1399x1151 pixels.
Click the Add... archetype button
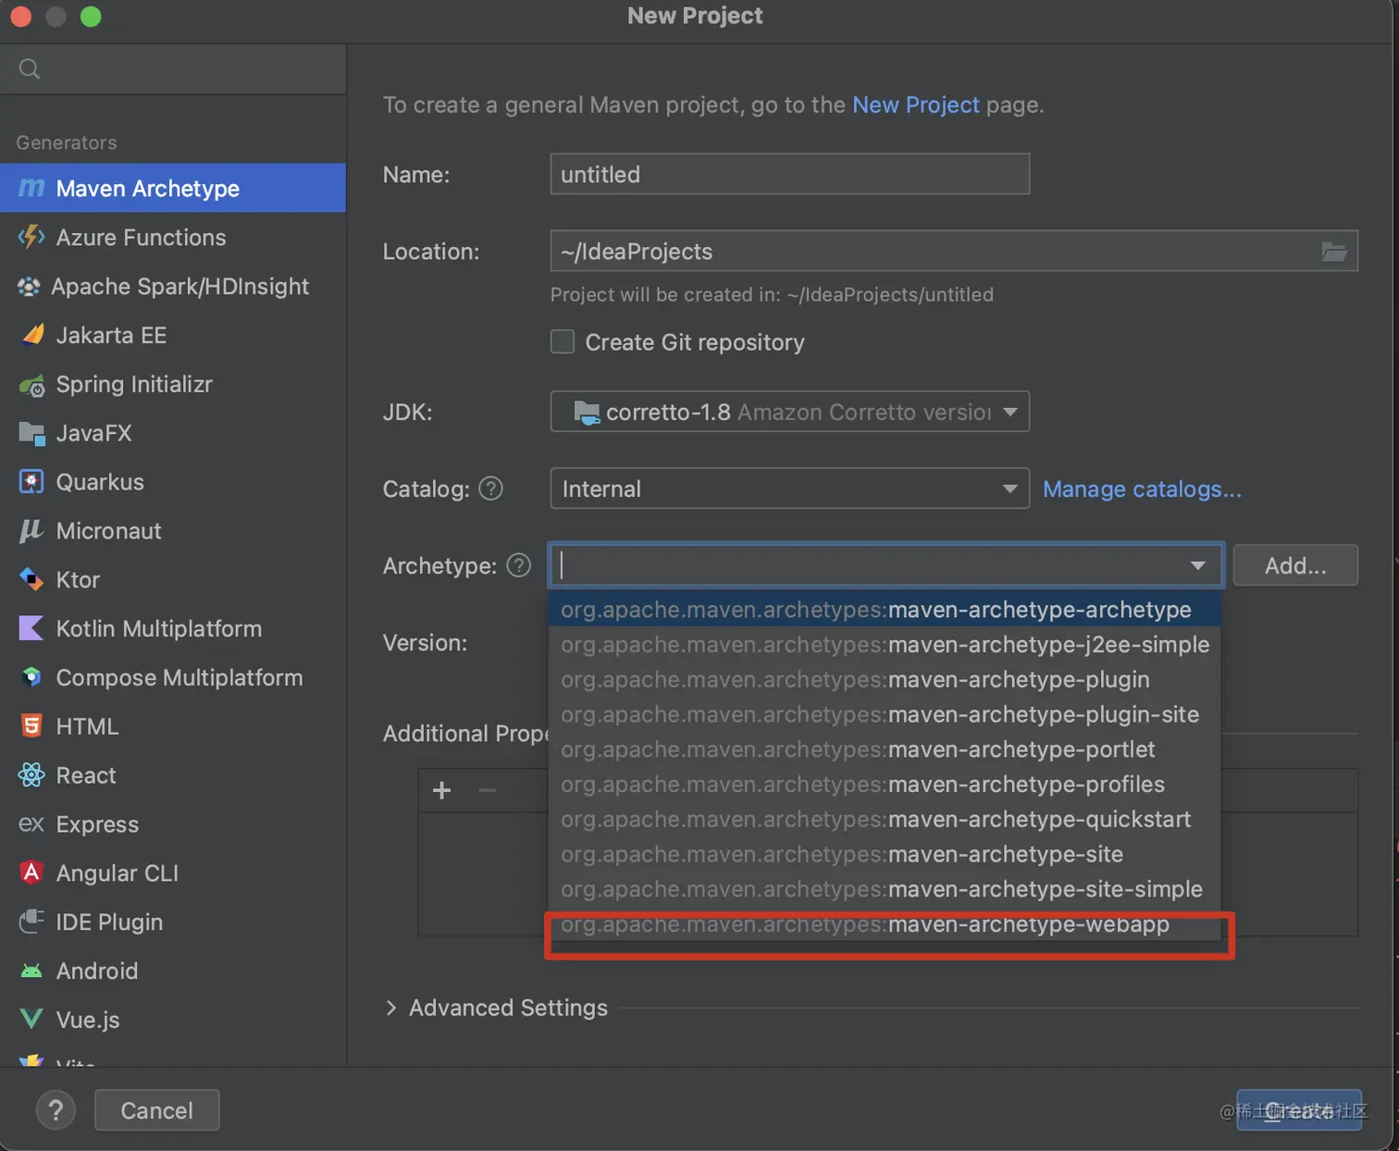1294,565
